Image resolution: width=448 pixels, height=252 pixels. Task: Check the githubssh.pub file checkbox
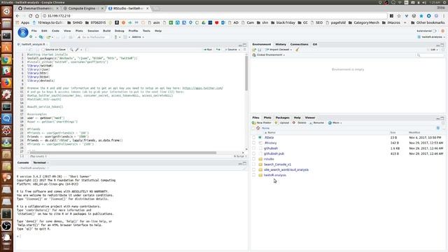pyautogui.click(x=253, y=153)
